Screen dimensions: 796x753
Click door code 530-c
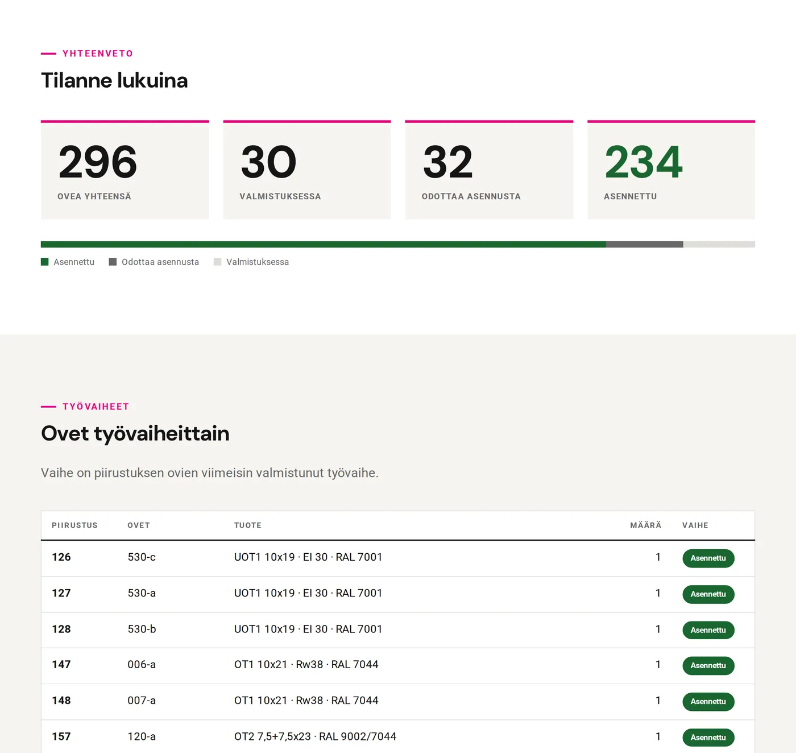click(x=142, y=557)
